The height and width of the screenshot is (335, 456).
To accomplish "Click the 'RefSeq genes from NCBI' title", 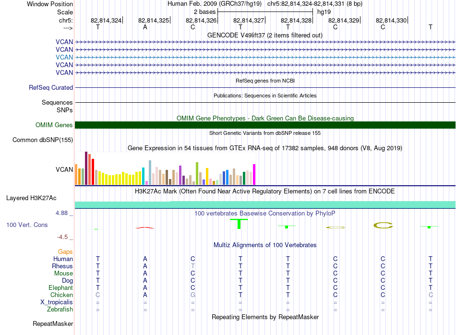I will (x=265, y=81).
